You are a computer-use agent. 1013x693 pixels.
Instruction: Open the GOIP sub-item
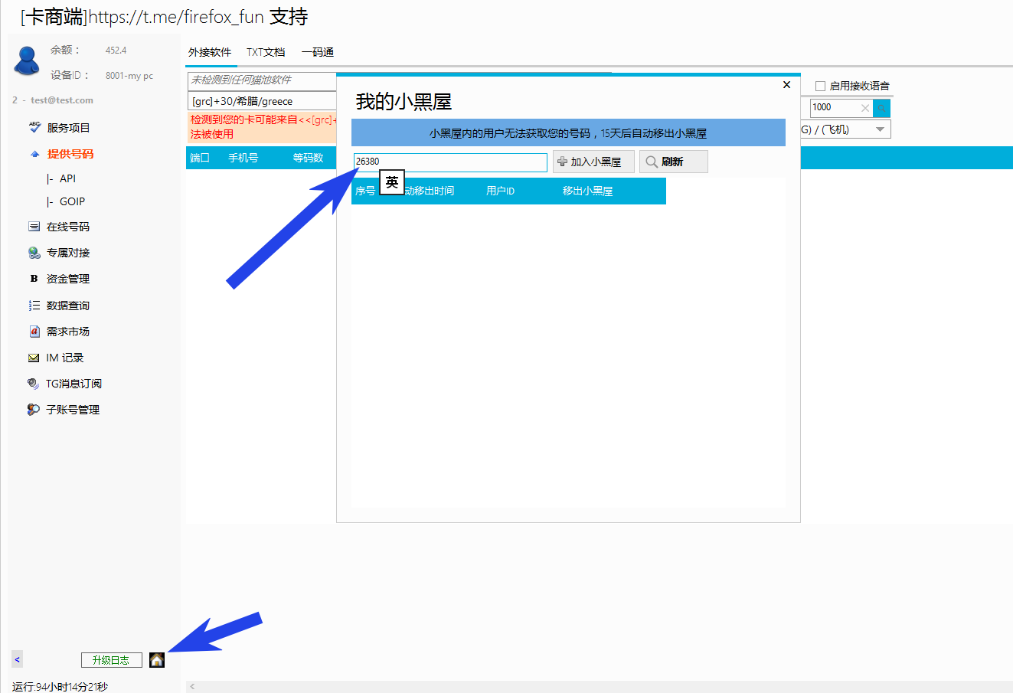pyautogui.click(x=72, y=201)
